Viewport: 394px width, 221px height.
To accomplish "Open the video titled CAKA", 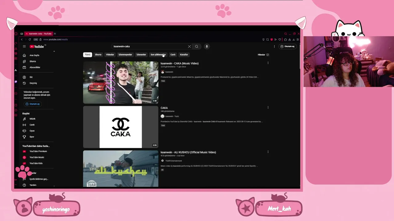I will (164, 108).
